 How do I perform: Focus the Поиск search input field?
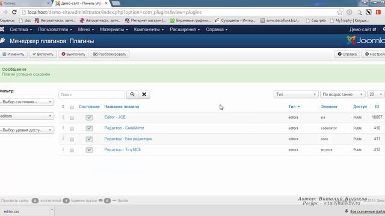tap(91, 95)
